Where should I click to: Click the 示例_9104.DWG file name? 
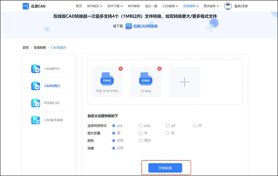pos(107,91)
